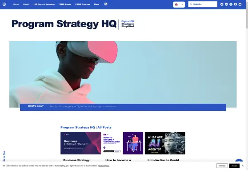Dismiss the cookie banner with X

coord(243,166)
